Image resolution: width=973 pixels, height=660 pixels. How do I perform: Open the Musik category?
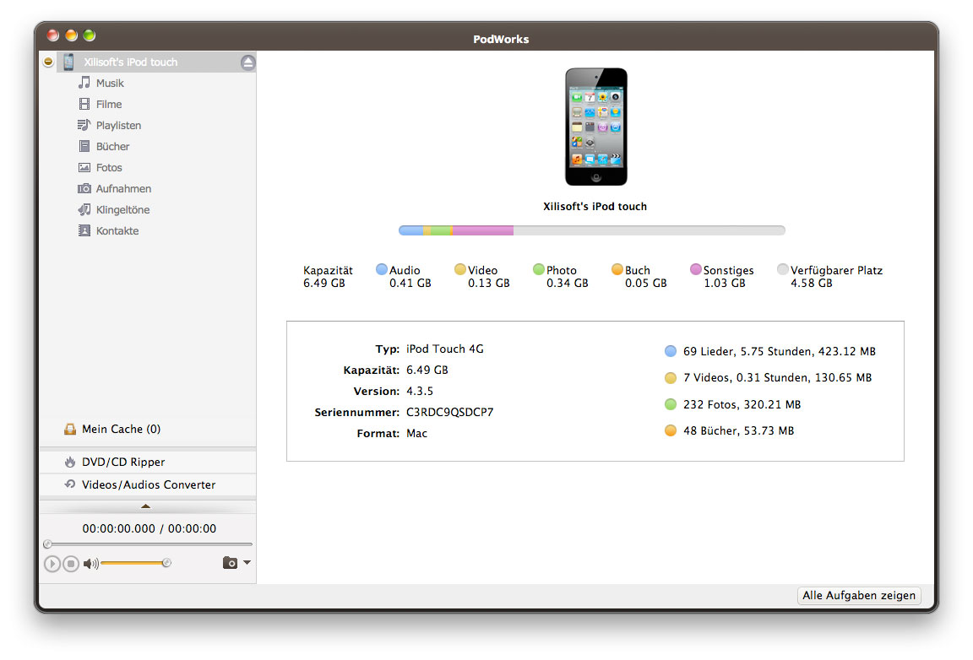110,83
